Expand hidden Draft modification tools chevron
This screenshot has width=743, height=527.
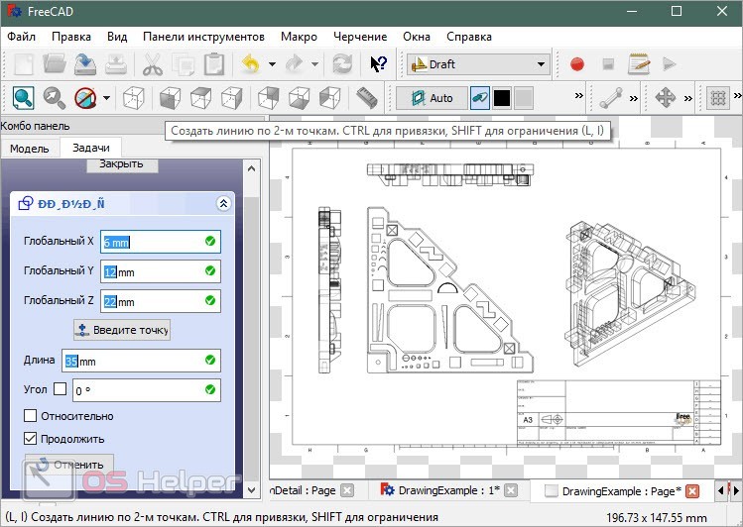point(688,98)
